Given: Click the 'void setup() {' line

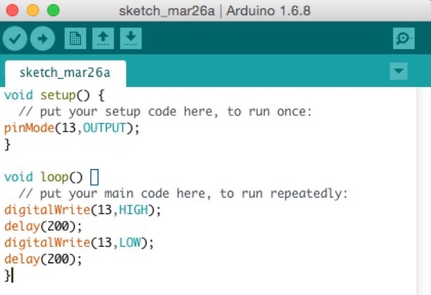Looking at the screenshot, I should (x=55, y=96).
